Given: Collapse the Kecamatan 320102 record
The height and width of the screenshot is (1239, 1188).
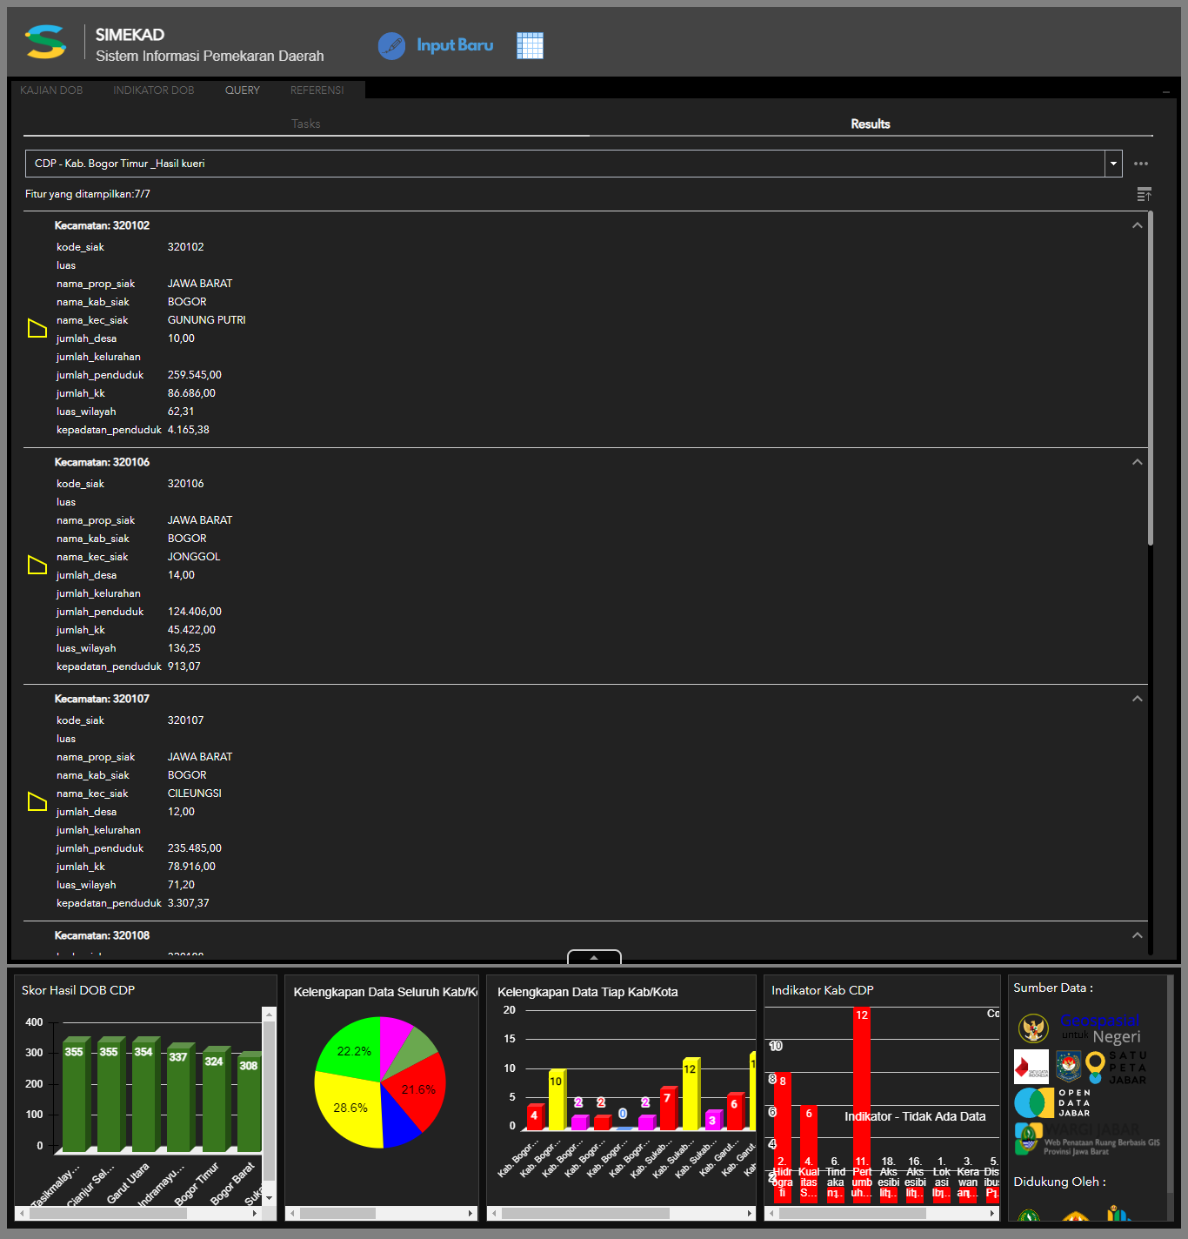Looking at the screenshot, I should click(1137, 225).
